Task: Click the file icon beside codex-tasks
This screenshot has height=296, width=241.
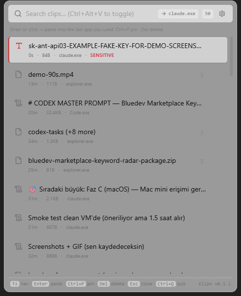Action: 18,132
